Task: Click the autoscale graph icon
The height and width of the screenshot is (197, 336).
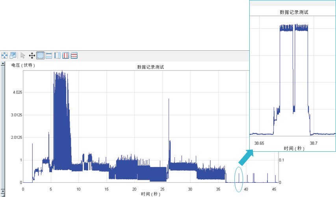Action: [x=4, y=56]
